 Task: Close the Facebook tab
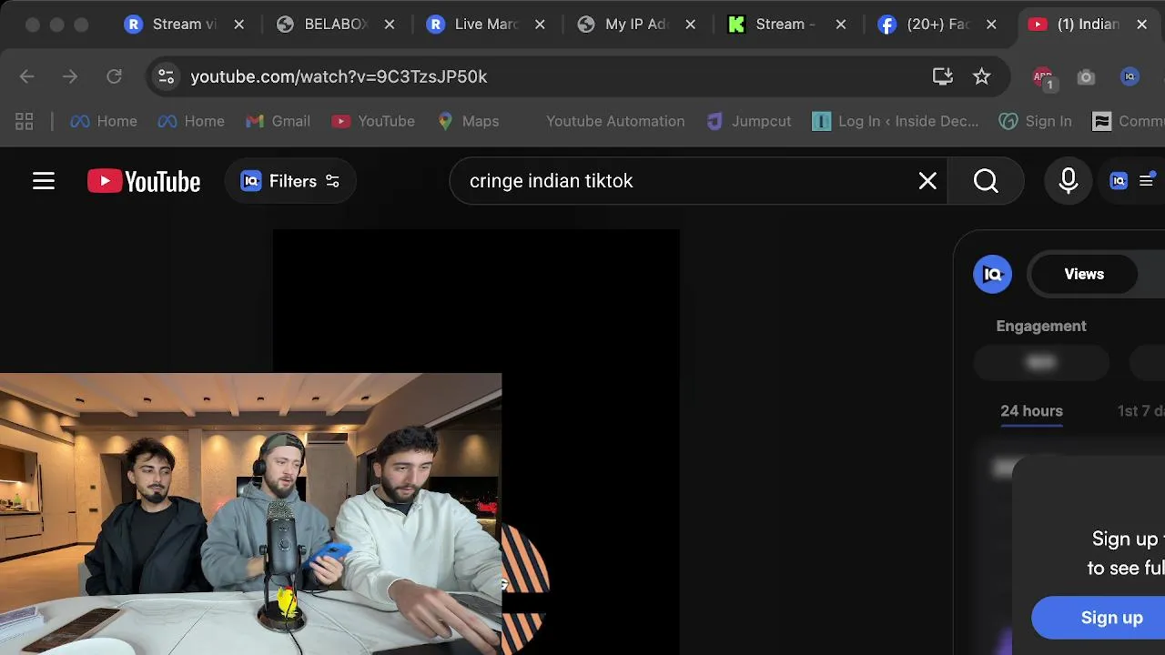coord(991,25)
